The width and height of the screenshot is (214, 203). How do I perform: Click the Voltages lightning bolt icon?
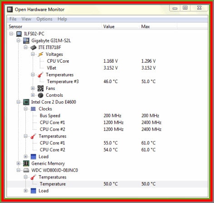point(40,54)
